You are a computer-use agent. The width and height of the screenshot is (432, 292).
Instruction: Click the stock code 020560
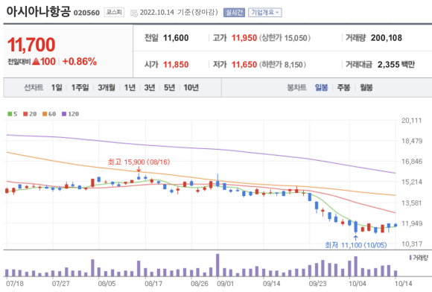click(x=86, y=13)
